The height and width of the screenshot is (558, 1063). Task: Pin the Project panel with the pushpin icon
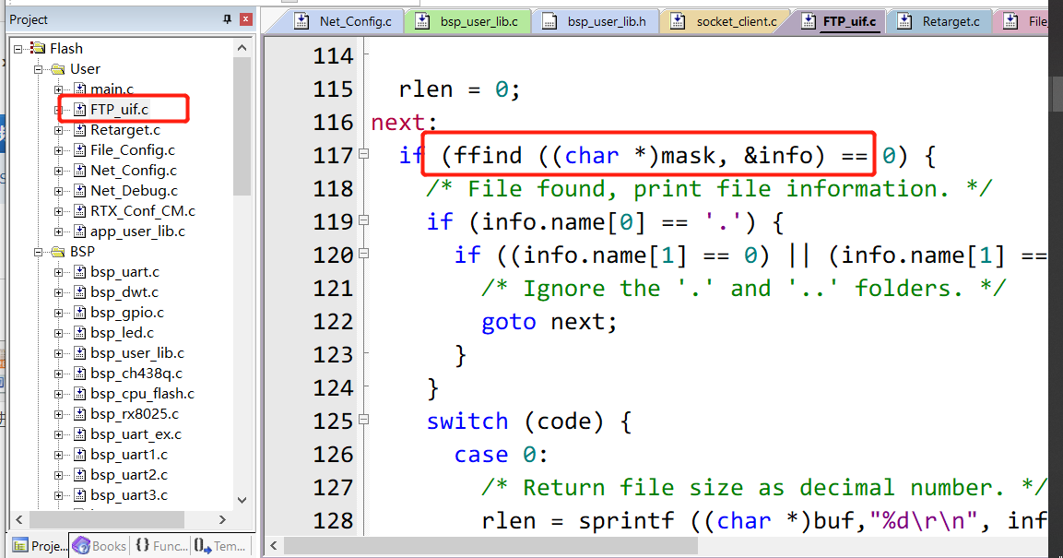tap(228, 19)
